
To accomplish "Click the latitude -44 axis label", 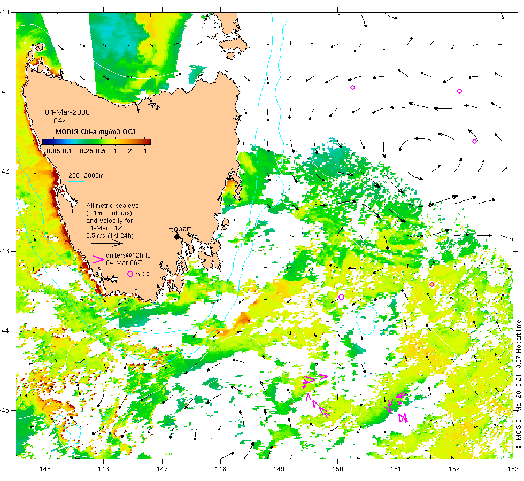I will [4, 331].
